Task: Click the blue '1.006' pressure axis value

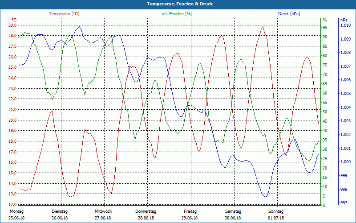Action: point(345,80)
